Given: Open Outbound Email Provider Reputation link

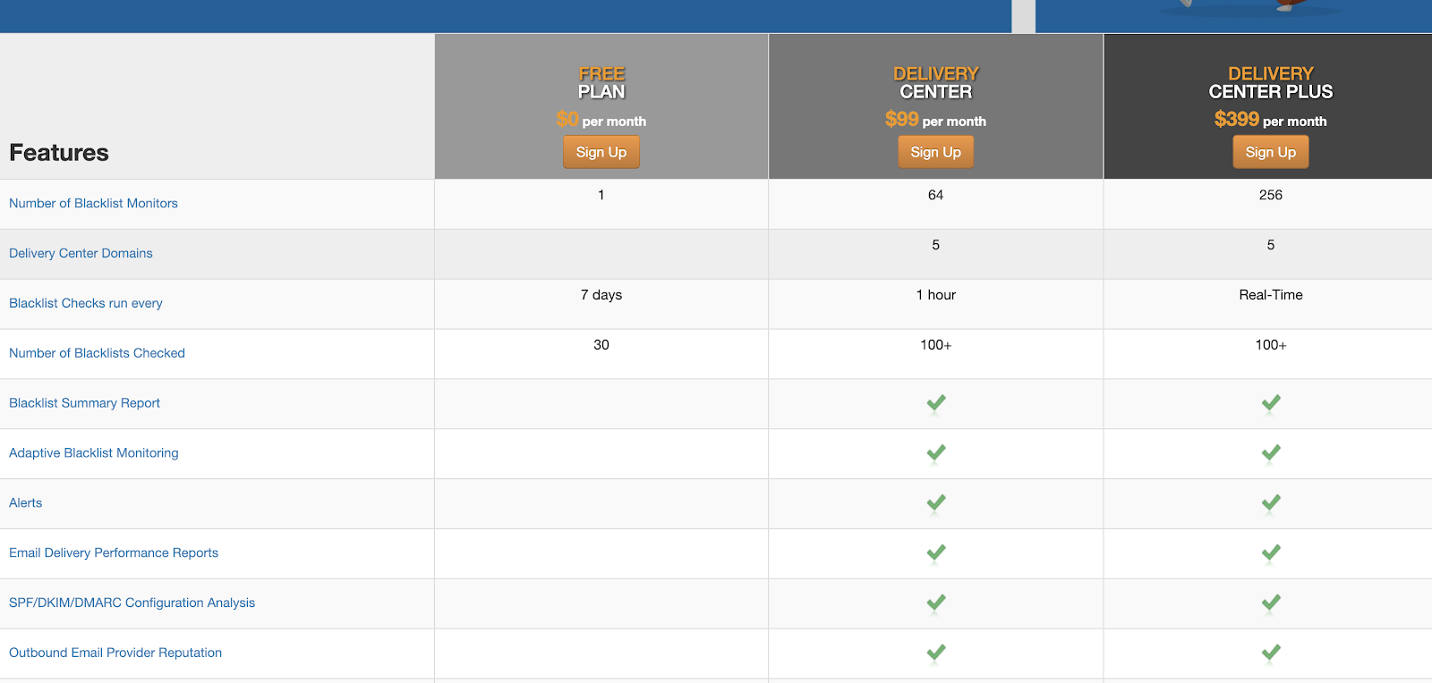Looking at the screenshot, I should click(x=115, y=653).
